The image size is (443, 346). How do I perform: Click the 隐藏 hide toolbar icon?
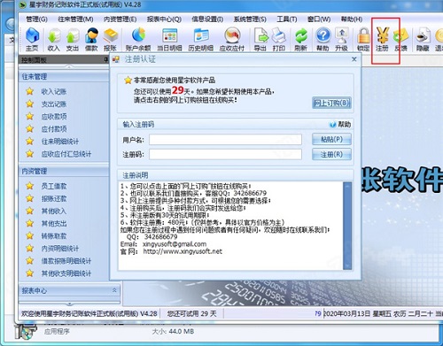coord(423,39)
